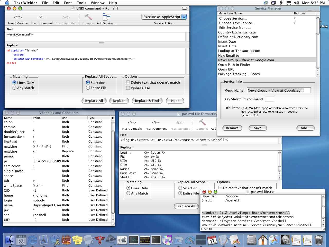Open the Edit menu
This screenshot has width=329, height=247.
[x=56, y=3]
